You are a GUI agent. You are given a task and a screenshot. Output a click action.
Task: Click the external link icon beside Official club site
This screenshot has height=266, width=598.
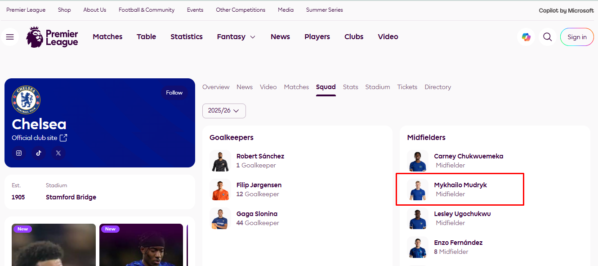click(63, 138)
